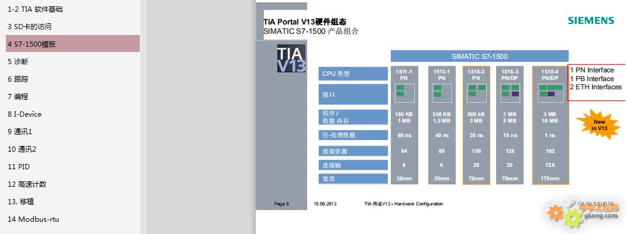Open chapter "11 PID"
Image resolution: width=626 pixels, height=234 pixels.
[18, 167]
